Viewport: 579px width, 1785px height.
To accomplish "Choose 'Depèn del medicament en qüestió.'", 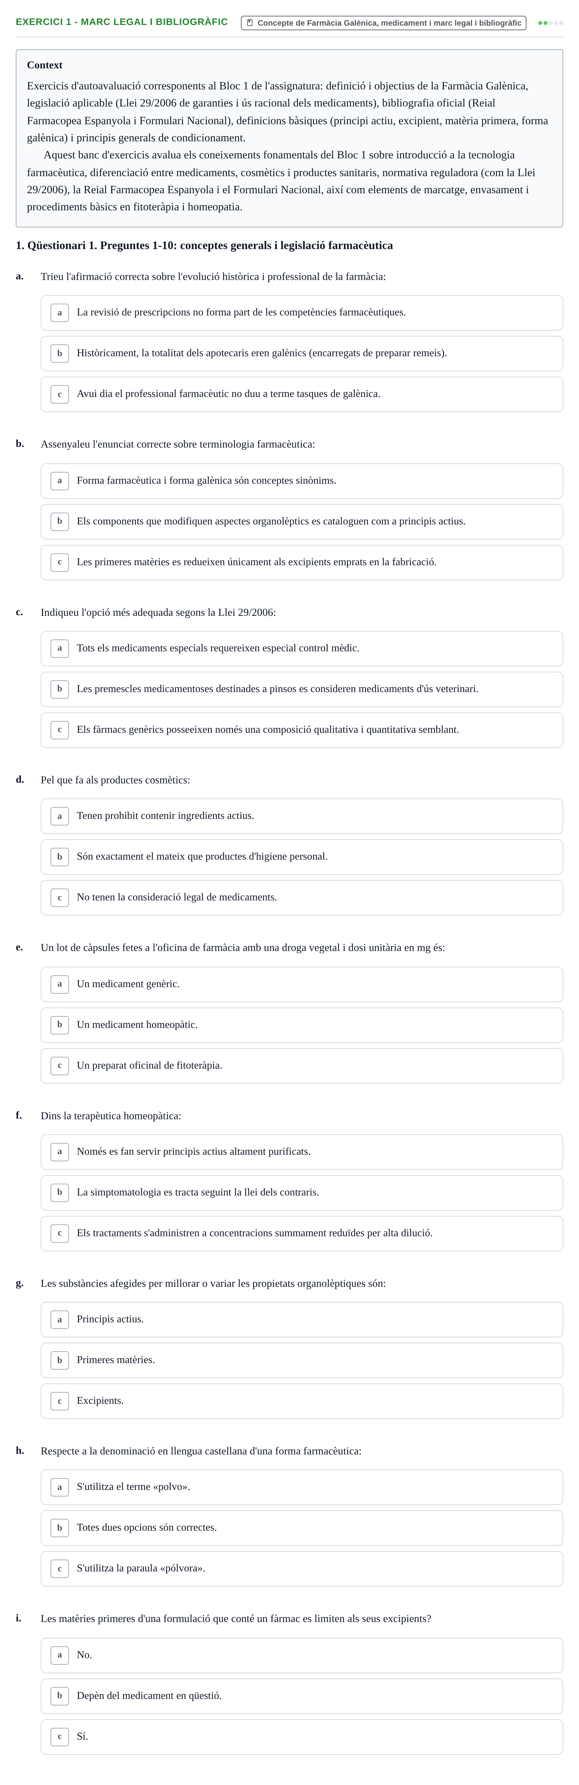I will coord(302,1696).
